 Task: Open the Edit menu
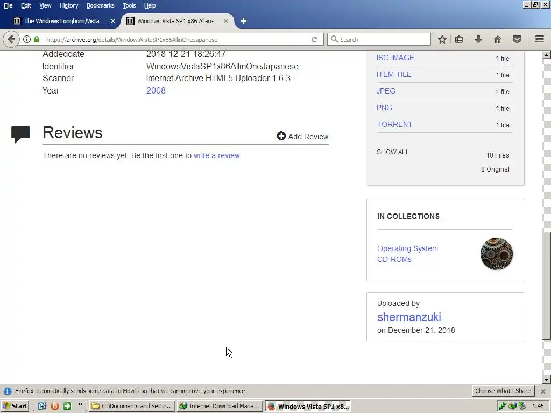[26, 5]
